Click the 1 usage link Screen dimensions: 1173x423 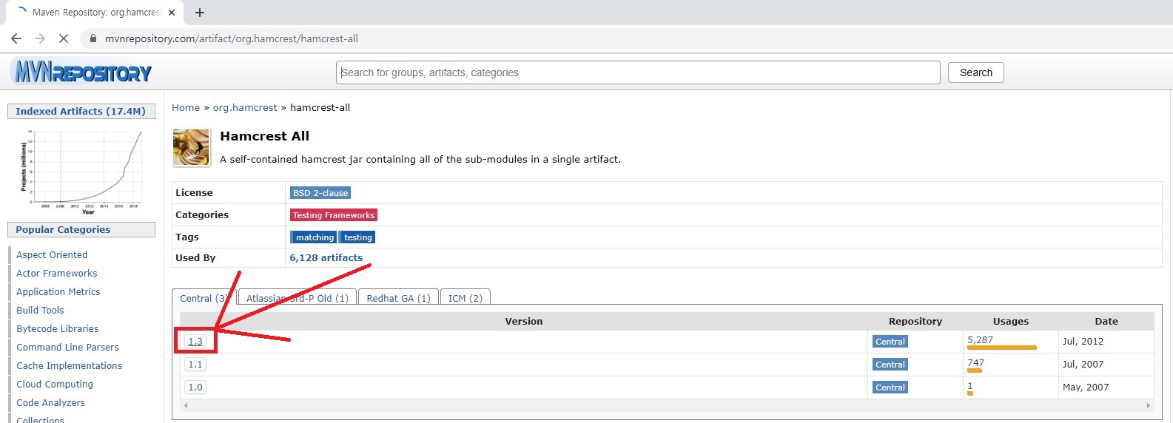[x=970, y=386]
